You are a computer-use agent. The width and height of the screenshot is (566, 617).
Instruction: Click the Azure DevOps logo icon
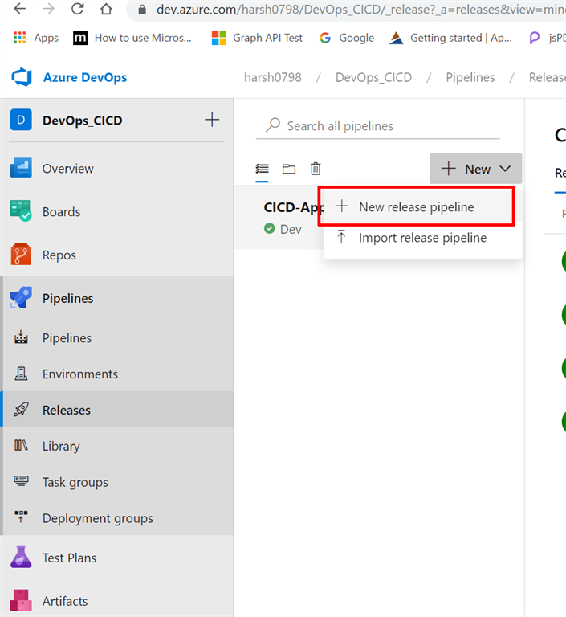tap(22, 77)
